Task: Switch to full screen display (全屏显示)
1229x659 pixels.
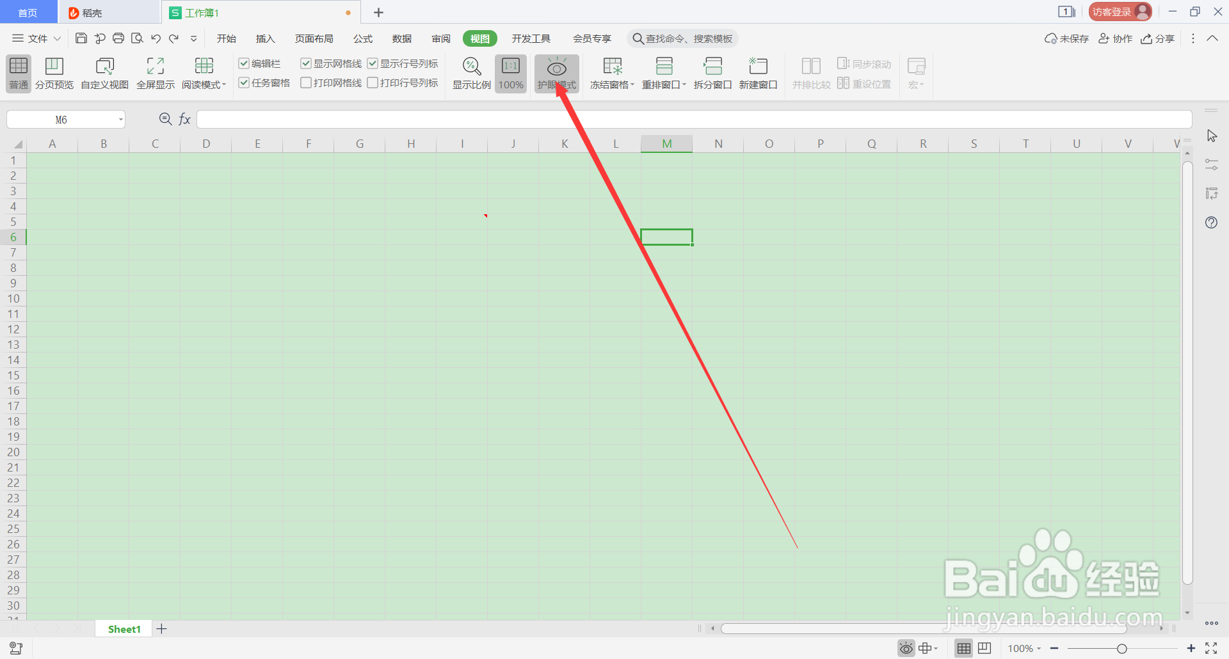Action: coord(156,74)
